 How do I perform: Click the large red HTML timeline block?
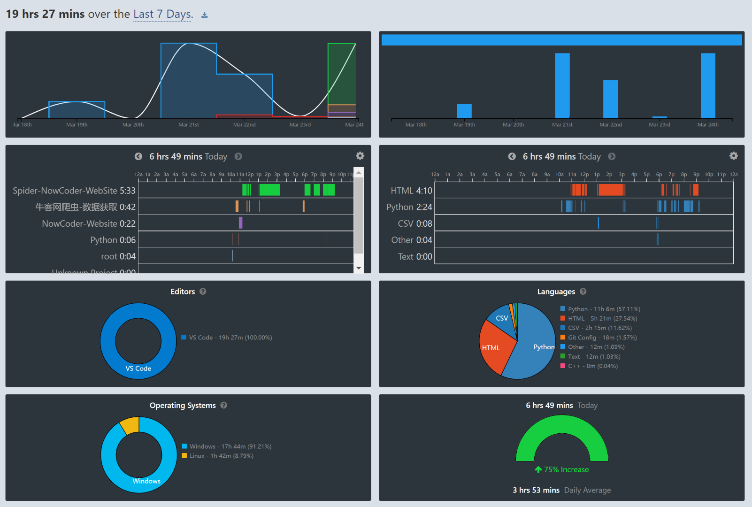611,190
